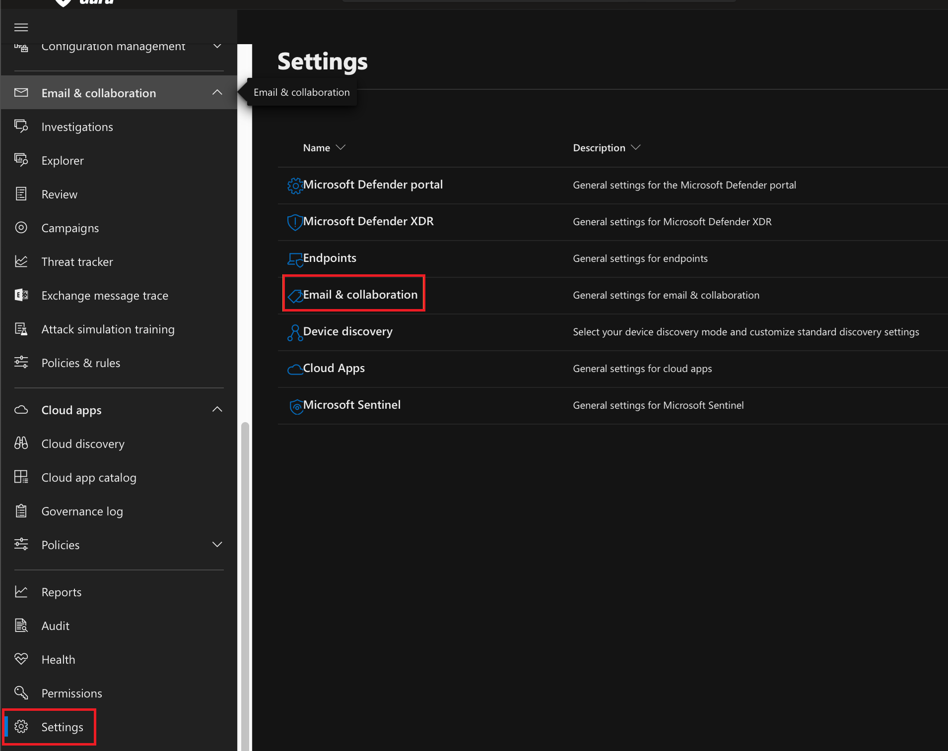The height and width of the screenshot is (751, 948).
Task: Navigate to Reports
Action: [x=62, y=592]
